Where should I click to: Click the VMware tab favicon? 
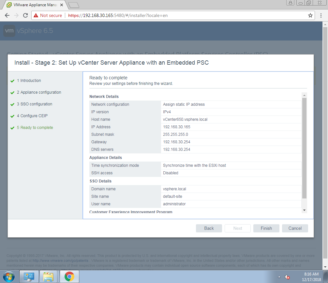tap(9, 5)
